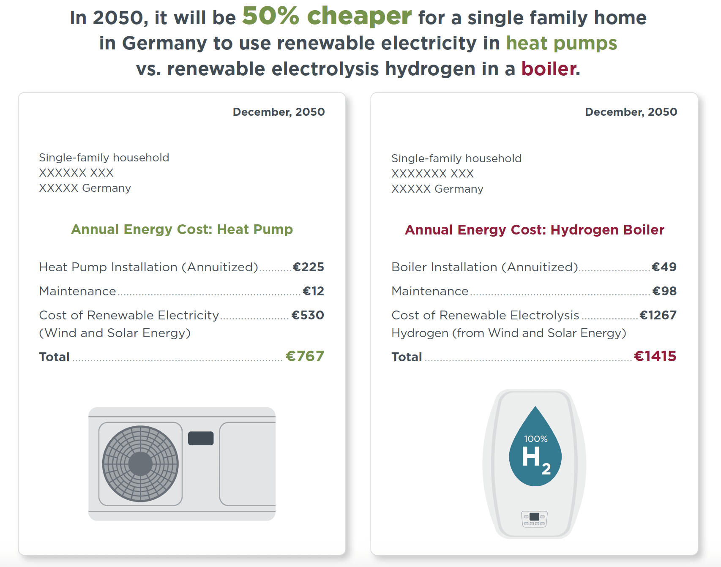Click 'Annual Energy Cost: Heat Pump' heading
This screenshot has height=567, width=721.
(x=182, y=229)
